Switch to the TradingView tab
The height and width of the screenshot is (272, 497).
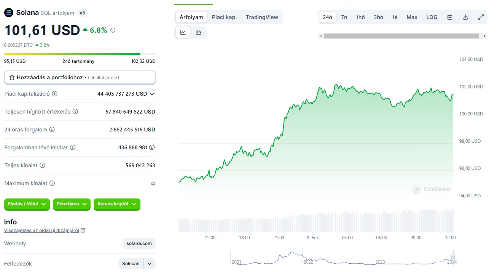point(262,17)
